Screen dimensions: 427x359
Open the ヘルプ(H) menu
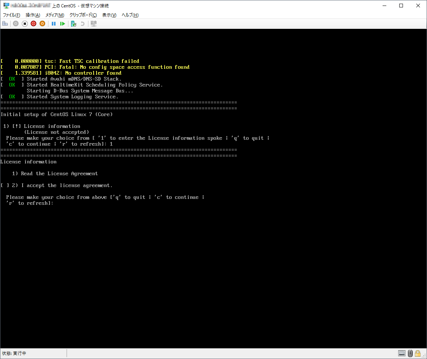coord(130,15)
